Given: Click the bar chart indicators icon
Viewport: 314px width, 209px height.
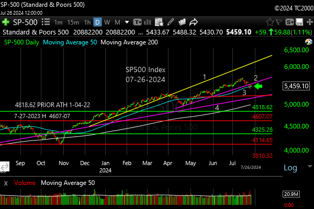Looking at the screenshot, I should (x=148, y=22).
